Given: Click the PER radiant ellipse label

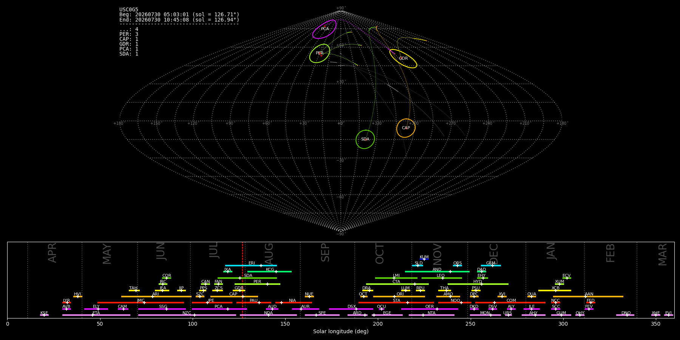Looking at the screenshot, I should 320,53.
